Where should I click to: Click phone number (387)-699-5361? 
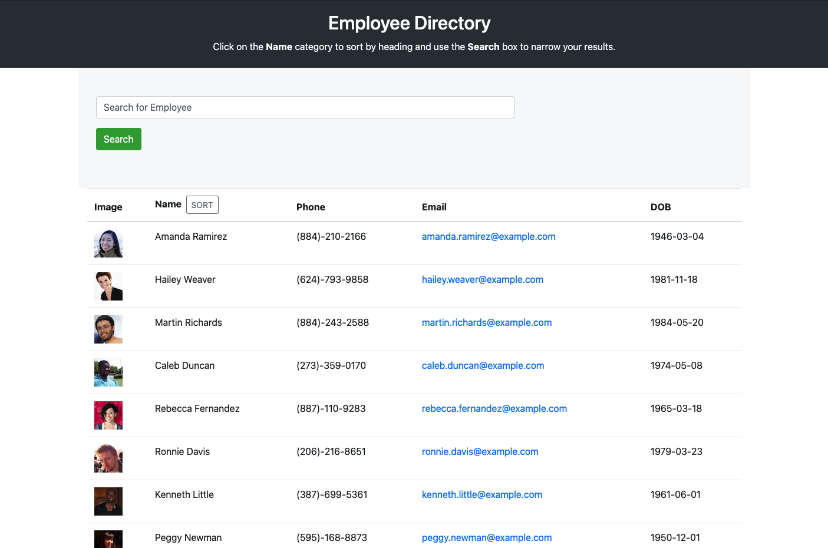pyautogui.click(x=332, y=494)
